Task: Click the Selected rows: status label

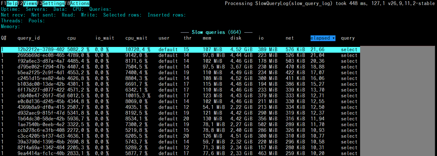Action: (x=122, y=15)
